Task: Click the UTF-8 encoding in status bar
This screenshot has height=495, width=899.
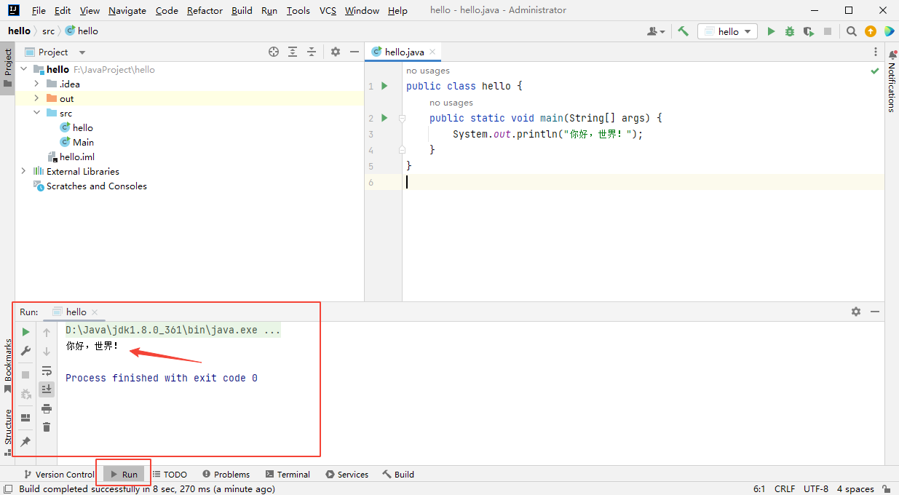Action: [816, 489]
